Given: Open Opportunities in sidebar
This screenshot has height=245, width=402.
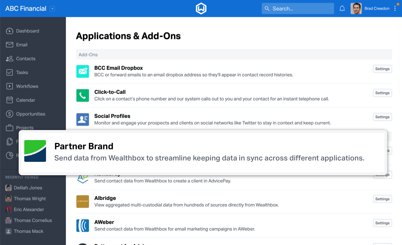Looking at the screenshot, I should click(x=31, y=114).
